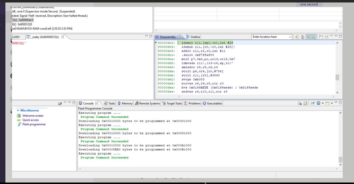
Task: Select the FLASH editor tab
Action: point(16,37)
